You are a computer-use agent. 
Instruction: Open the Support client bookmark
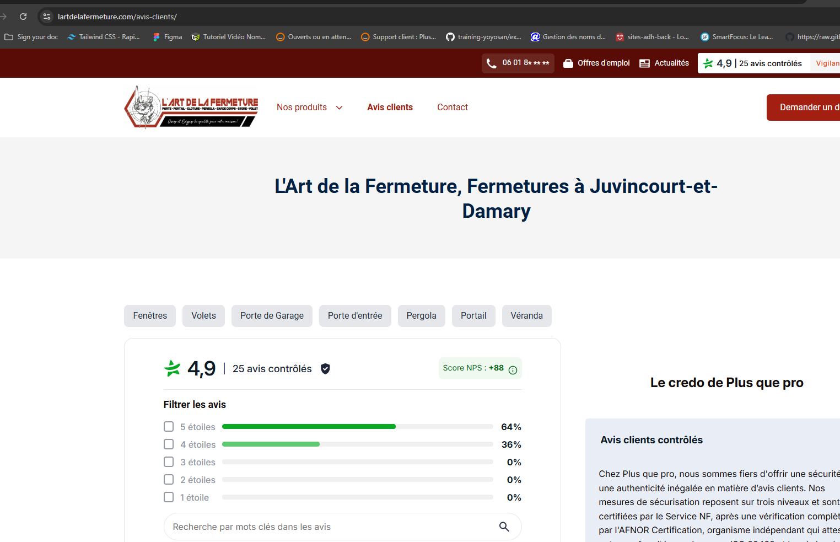click(x=398, y=37)
